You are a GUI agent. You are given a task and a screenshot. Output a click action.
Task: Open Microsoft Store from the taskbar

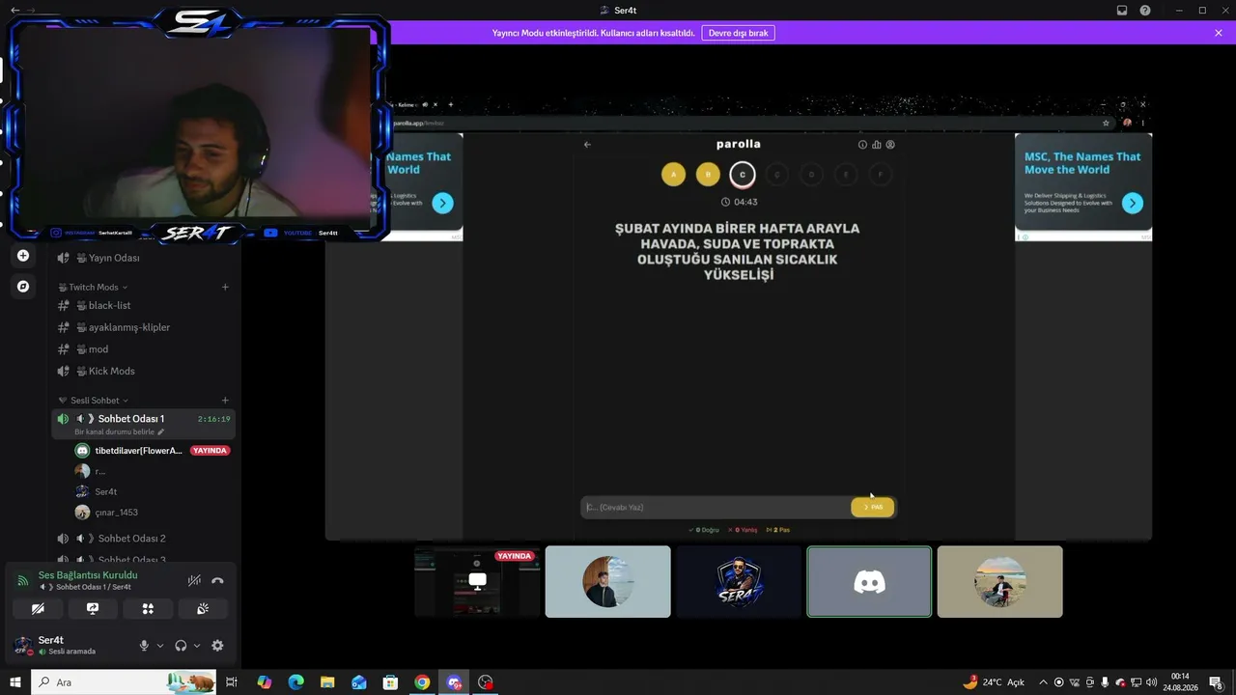[x=390, y=682]
